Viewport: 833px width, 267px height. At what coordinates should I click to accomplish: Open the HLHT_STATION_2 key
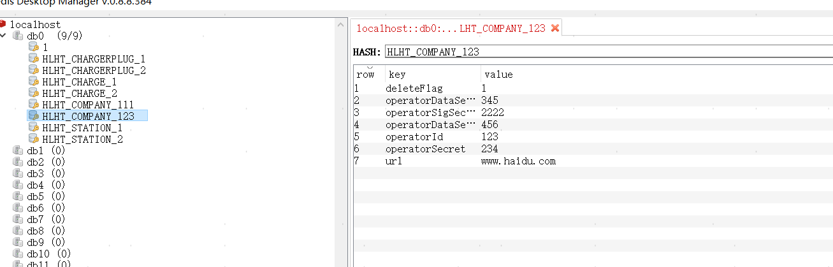[82, 139]
